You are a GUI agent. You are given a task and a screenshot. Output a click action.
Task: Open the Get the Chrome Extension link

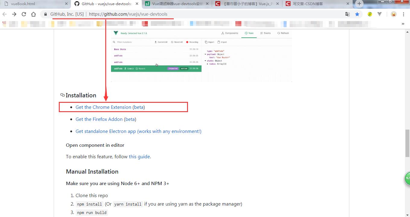[x=103, y=107]
